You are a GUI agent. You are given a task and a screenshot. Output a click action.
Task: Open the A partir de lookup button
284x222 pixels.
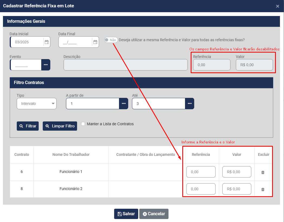(124, 104)
